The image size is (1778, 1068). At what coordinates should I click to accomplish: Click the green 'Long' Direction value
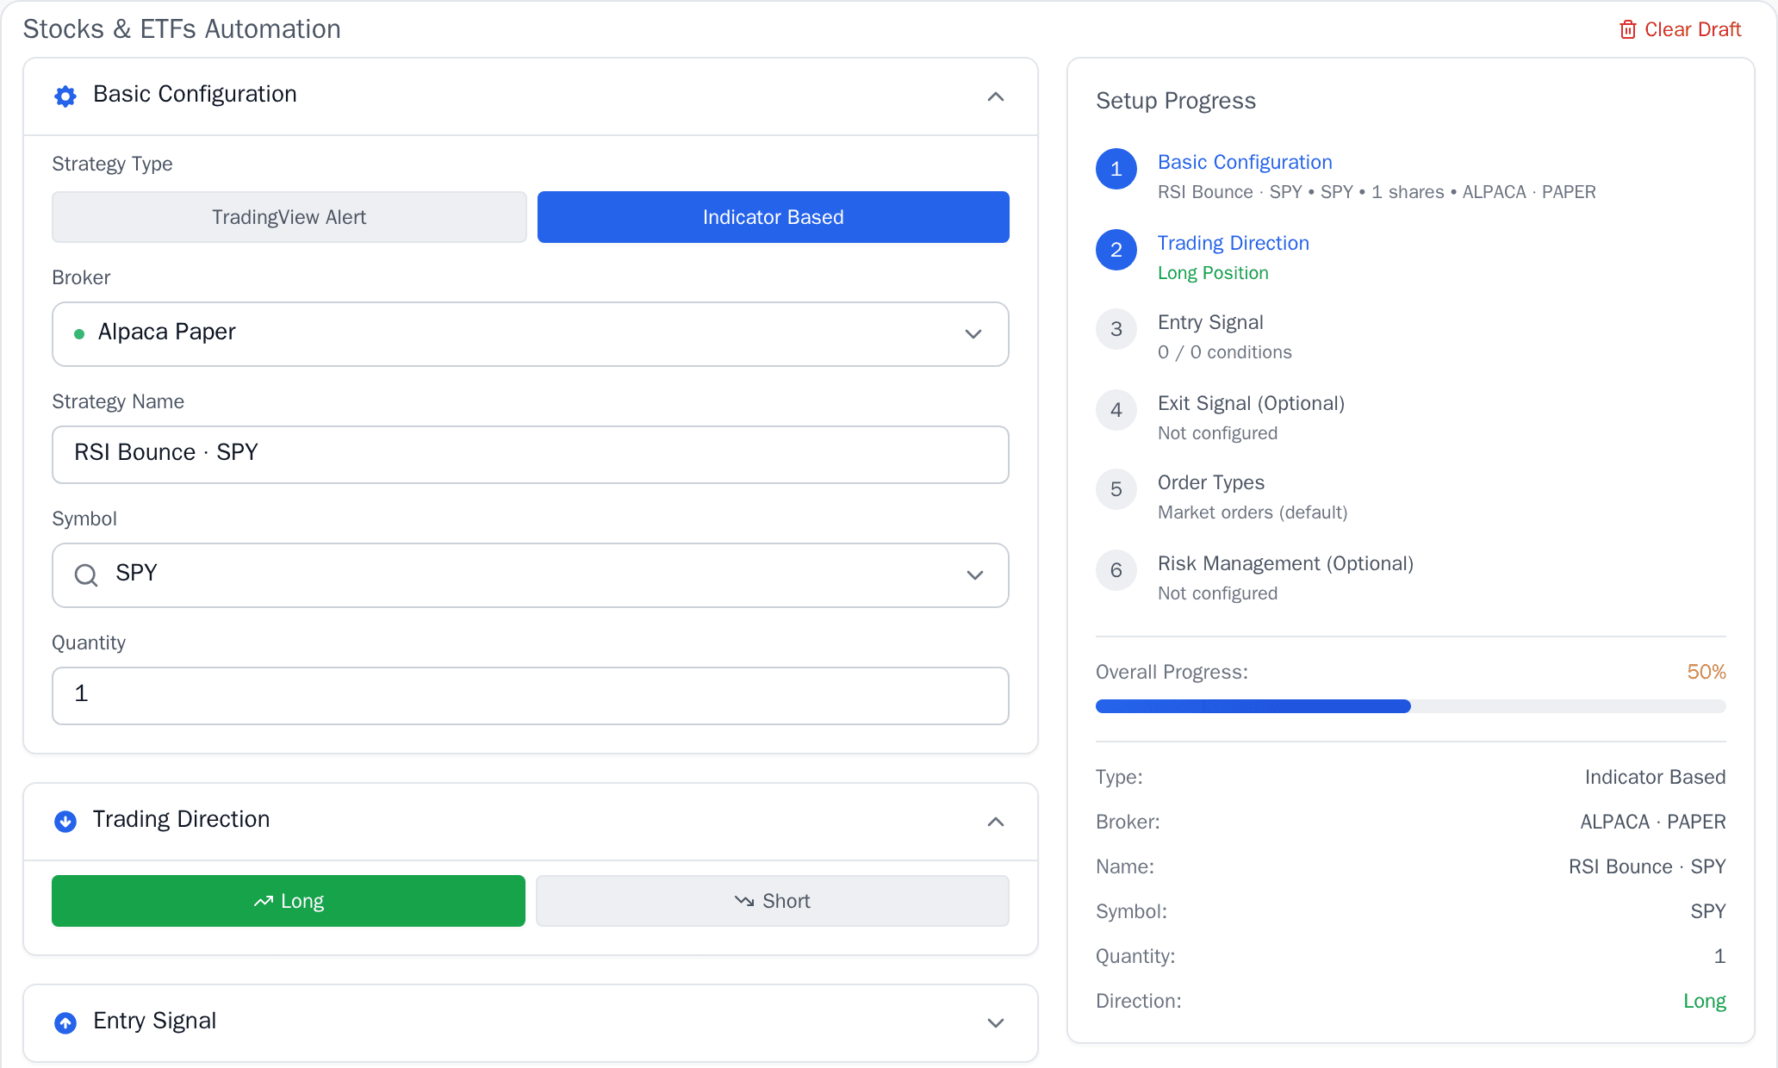tap(1705, 1001)
